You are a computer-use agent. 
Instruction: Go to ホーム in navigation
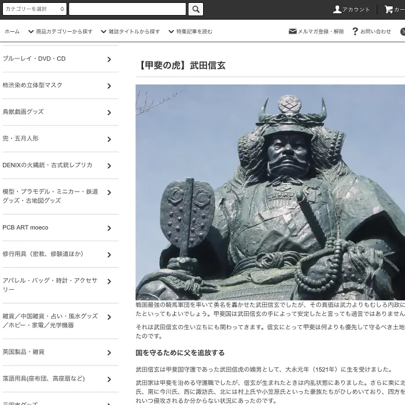coord(12,31)
